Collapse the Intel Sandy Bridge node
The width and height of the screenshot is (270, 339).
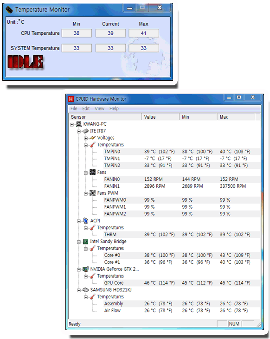tap(79, 242)
